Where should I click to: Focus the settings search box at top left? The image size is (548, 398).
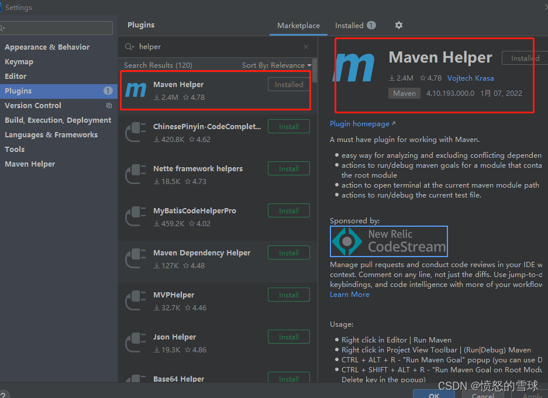56,28
